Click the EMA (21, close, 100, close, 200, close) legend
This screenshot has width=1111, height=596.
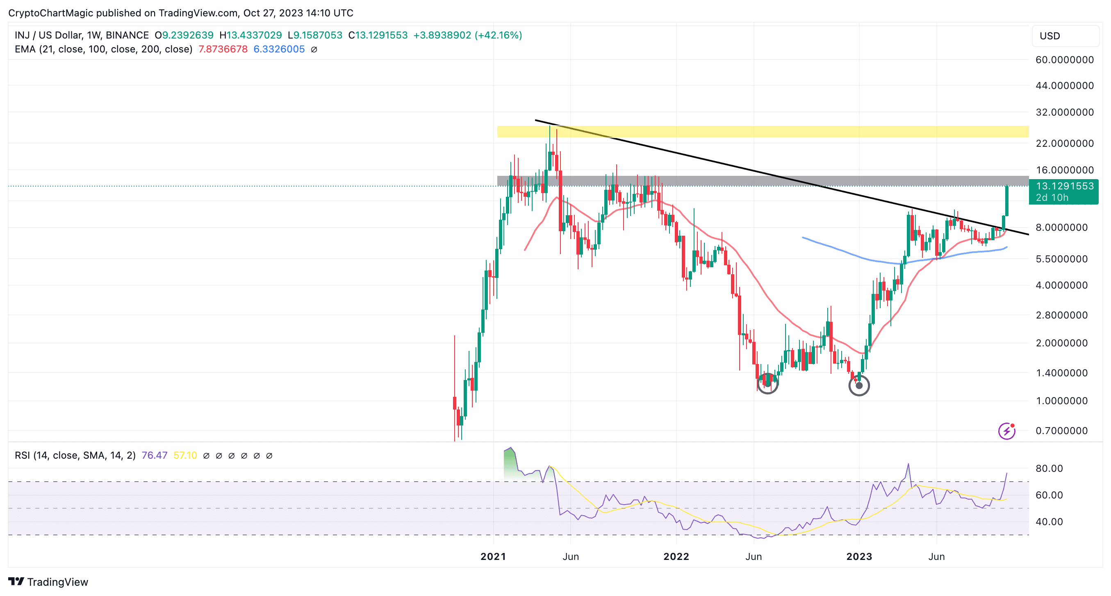[x=103, y=49]
